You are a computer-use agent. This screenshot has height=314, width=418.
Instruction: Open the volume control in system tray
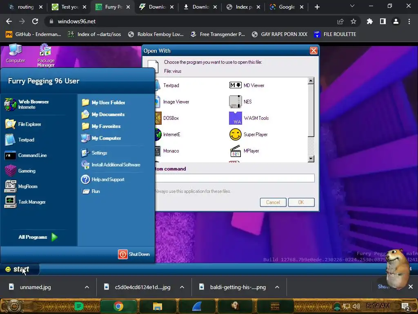[x=356, y=306]
